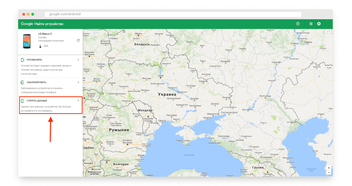The image size is (352, 186).
Task: Click the Запорожье city label
Action: click(195, 105)
